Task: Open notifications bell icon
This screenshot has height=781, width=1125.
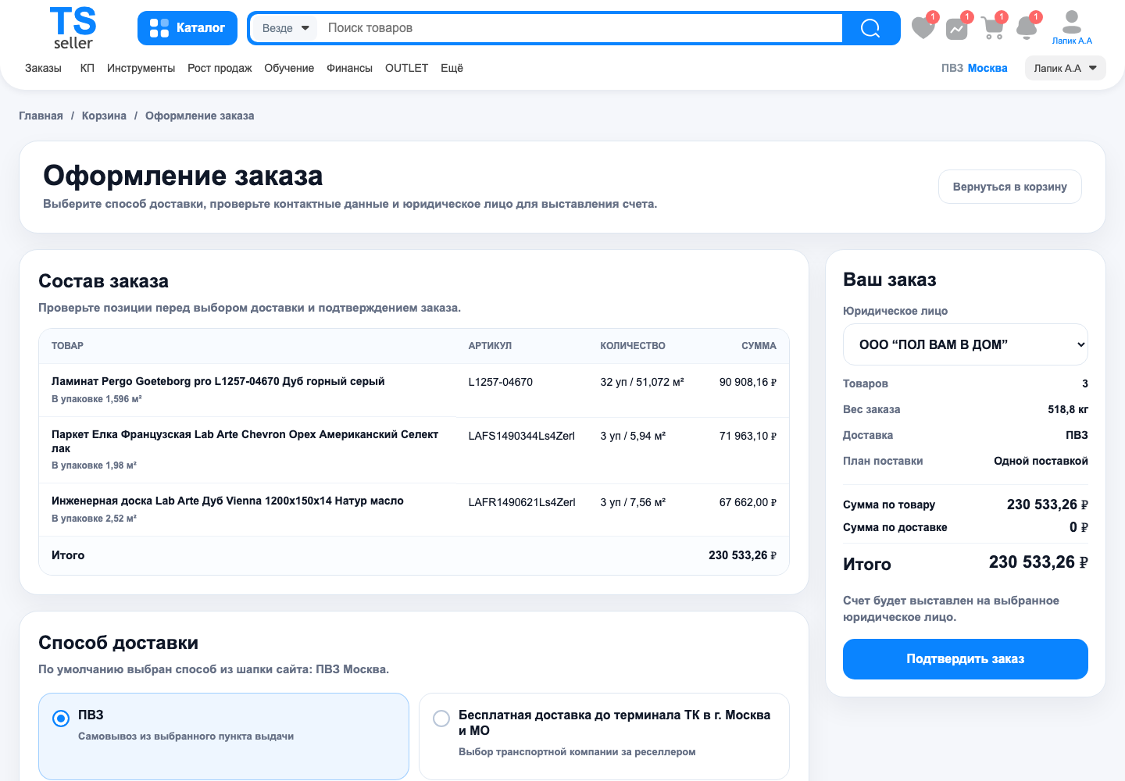Action: [1027, 28]
